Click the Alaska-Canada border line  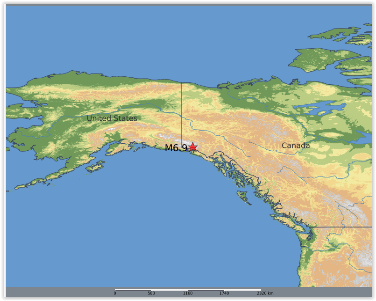click(182, 108)
